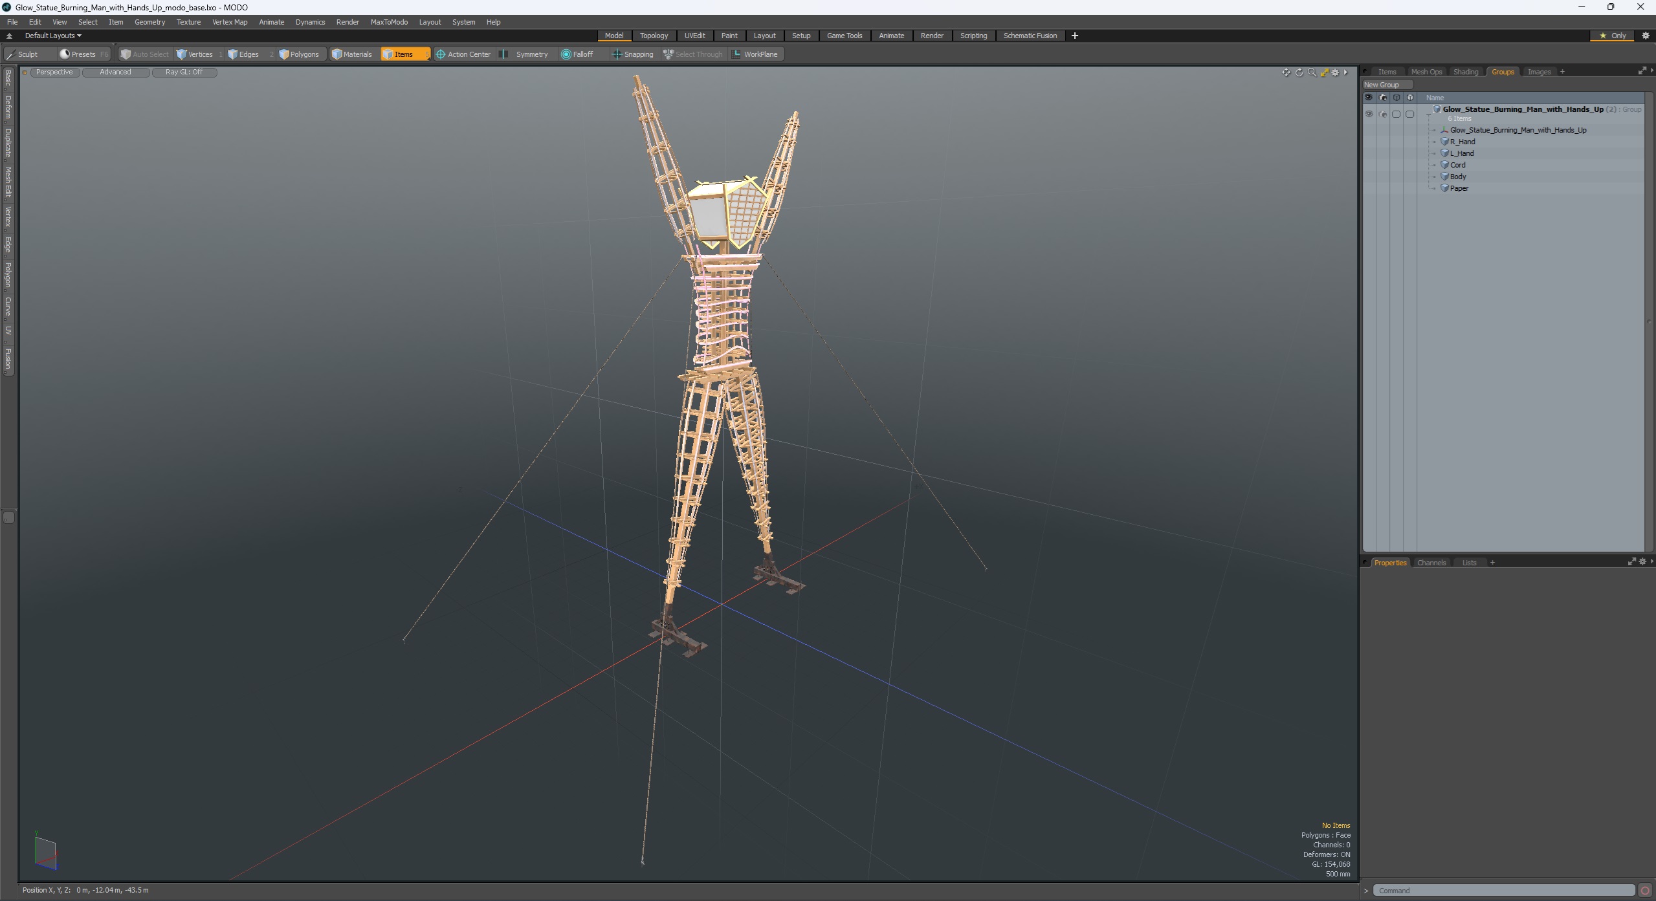Toggle Auto Select
The width and height of the screenshot is (1656, 901).
click(x=144, y=54)
